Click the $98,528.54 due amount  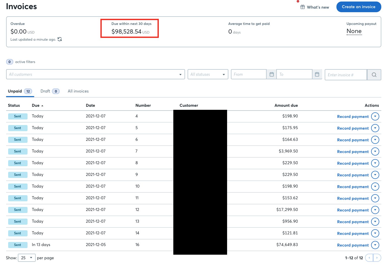tap(126, 32)
